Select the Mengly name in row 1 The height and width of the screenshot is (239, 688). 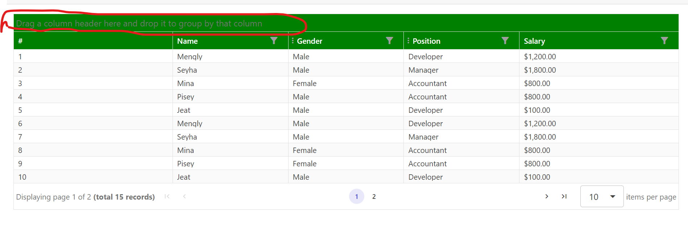(190, 57)
